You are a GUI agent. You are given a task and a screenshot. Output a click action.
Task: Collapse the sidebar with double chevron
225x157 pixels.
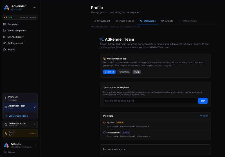[34, 8]
